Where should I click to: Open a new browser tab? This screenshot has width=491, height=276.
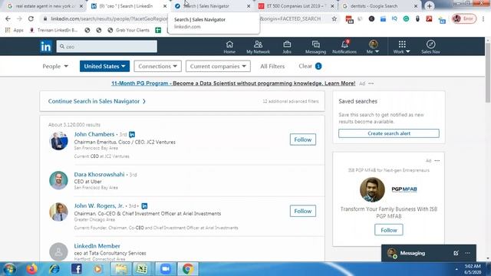430,6
